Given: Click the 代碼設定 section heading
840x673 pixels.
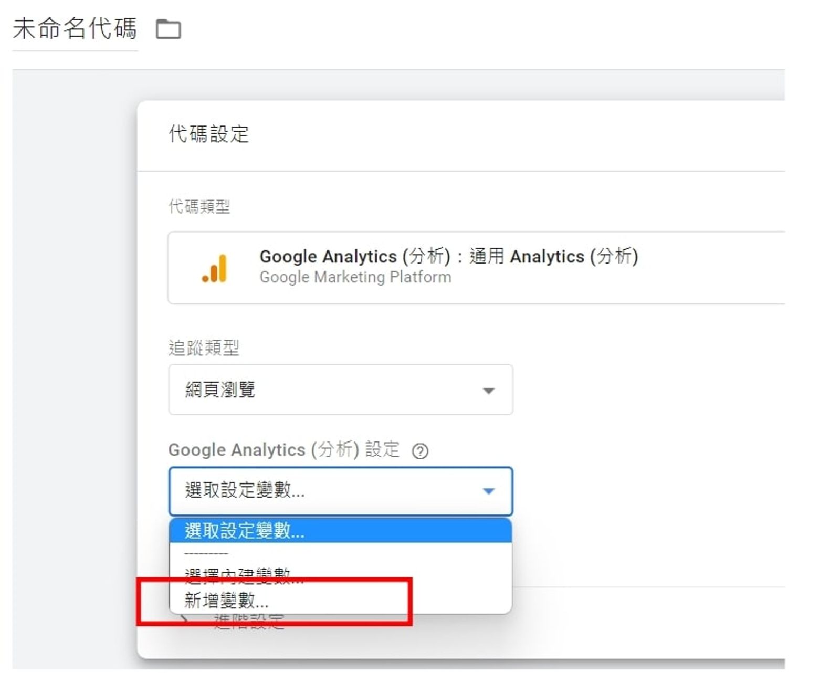Looking at the screenshot, I should (208, 134).
